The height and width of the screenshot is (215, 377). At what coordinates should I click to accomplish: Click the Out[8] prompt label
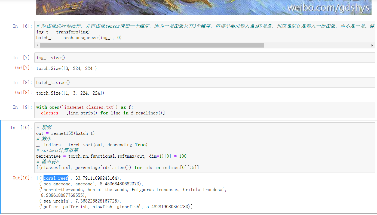[24, 93]
